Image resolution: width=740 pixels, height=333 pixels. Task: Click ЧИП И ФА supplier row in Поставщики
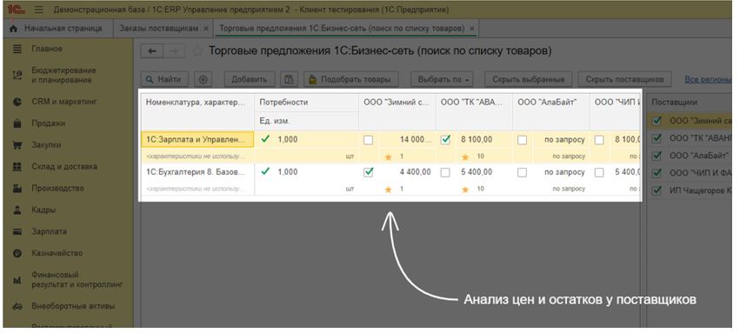(690, 173)
